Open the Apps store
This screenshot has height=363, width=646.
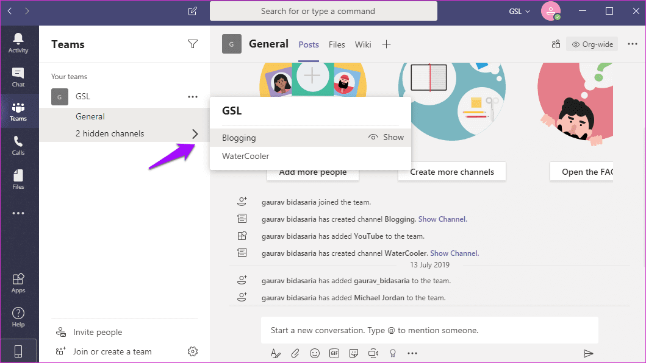click(x=18, y=283)
